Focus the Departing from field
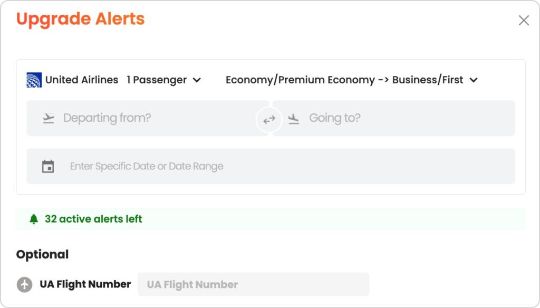The height and width of the screenshot is (308, 540). (x=148, y=118)
